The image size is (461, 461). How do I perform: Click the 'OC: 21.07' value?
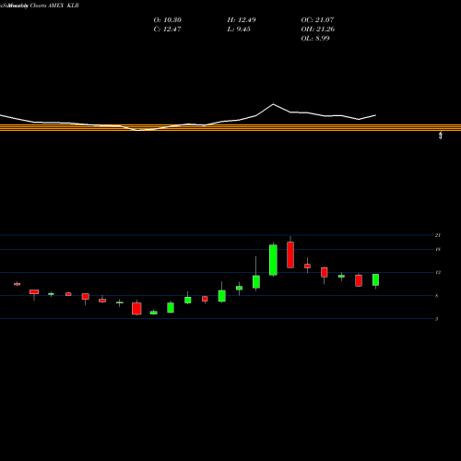point(317,20)
